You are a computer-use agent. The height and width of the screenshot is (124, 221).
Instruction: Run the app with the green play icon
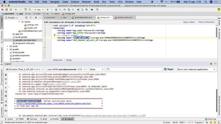[48, 10]
